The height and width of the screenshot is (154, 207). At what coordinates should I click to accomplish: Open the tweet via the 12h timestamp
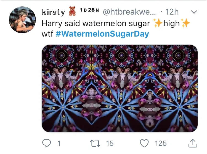172,12
